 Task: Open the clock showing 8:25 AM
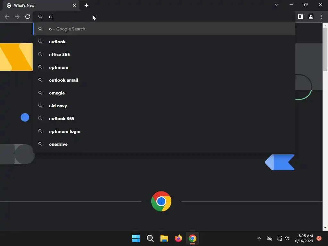pyautogui.click(x=304, y=238)
